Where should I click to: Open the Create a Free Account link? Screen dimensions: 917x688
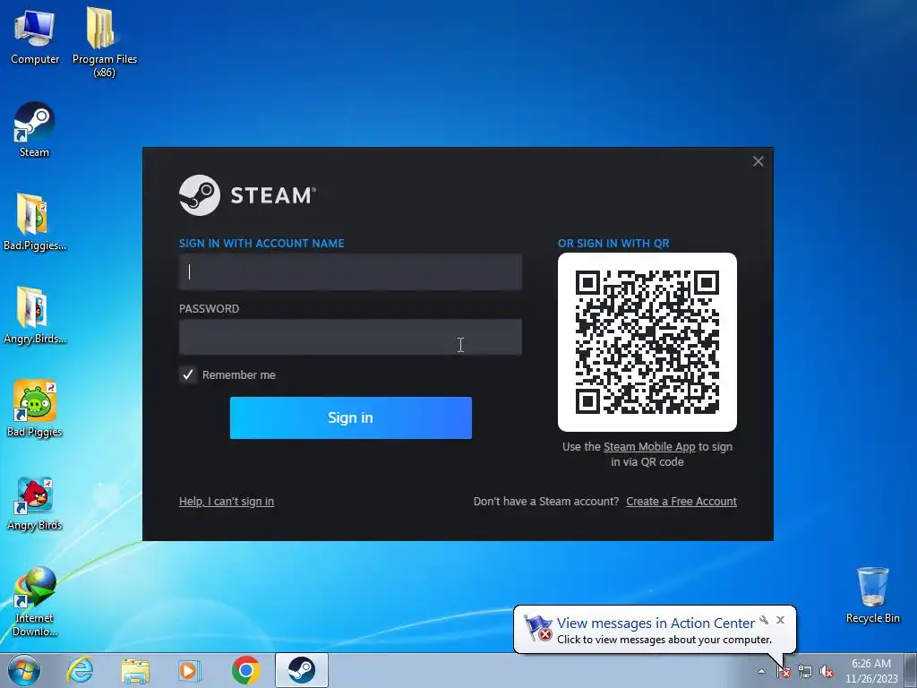coord(681,502)
